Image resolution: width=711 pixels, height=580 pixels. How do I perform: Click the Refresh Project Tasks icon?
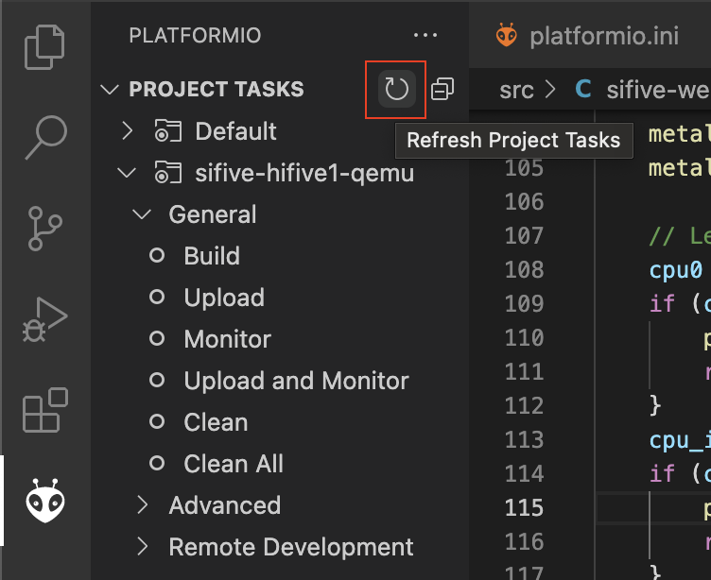[397, 89]
